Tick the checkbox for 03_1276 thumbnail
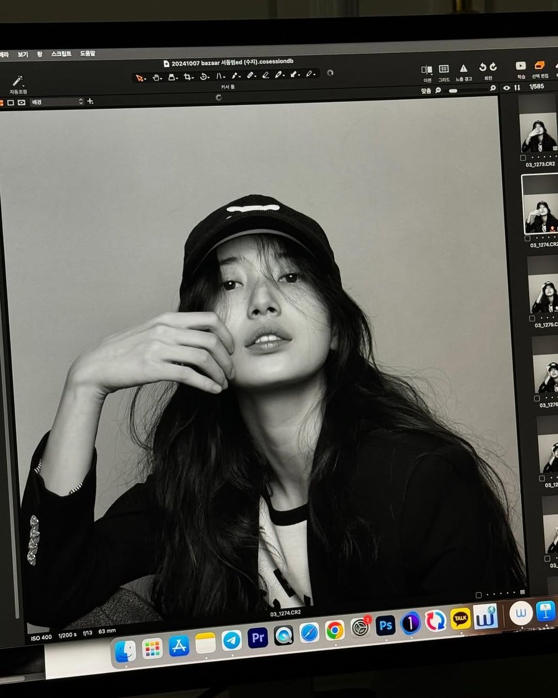Screen dimensions: 558x698 [x=537, y=397]
